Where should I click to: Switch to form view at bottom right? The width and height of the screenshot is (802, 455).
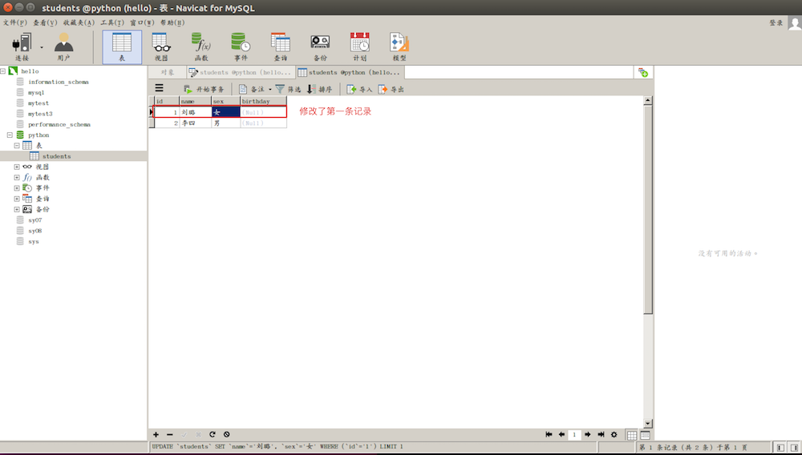pyautogui.click(x=645, y=434)
